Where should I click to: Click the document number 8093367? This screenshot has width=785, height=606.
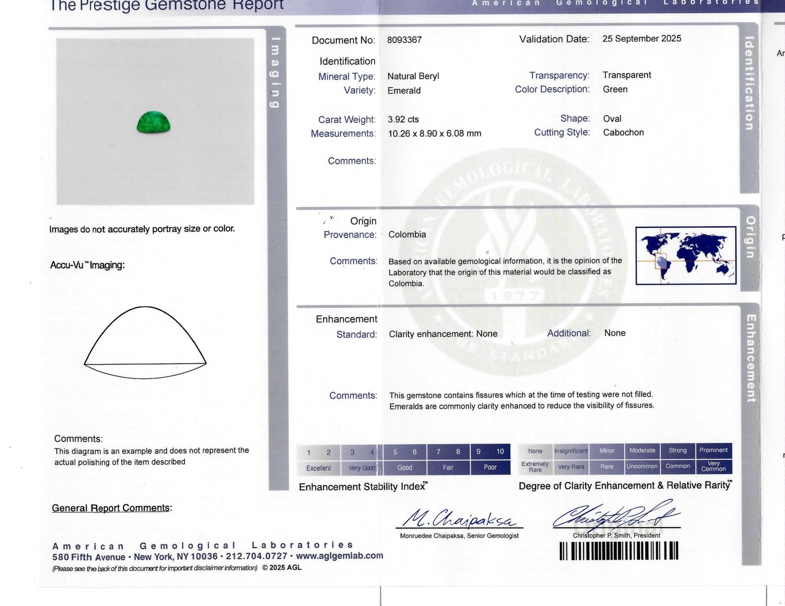(x=404, y=40)
